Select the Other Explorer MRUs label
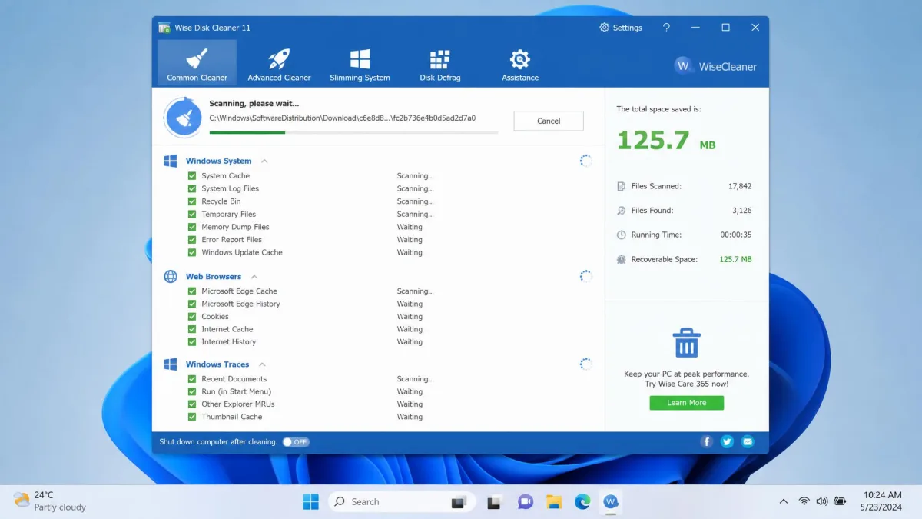The image size is (922, 519). point(238,404)
